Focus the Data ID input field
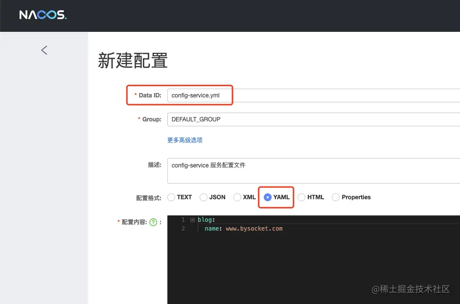 tap(314, 95)
